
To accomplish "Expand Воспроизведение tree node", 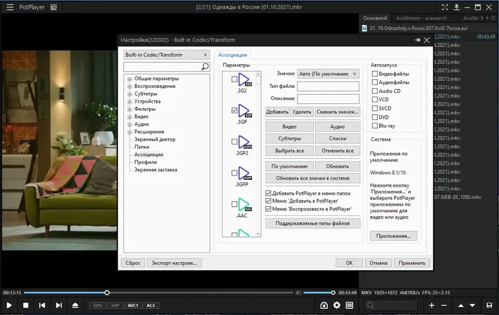I will pyautogui.click(x=130, y=87).
